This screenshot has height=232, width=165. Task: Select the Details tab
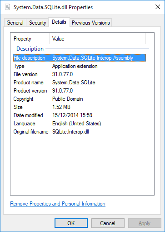pos(59,22)
